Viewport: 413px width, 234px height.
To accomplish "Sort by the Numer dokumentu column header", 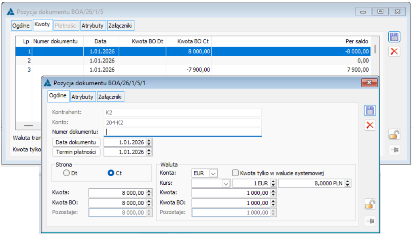I will (x=58, y=41).
